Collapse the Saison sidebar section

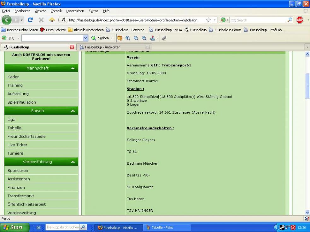(x=73, y=111)
